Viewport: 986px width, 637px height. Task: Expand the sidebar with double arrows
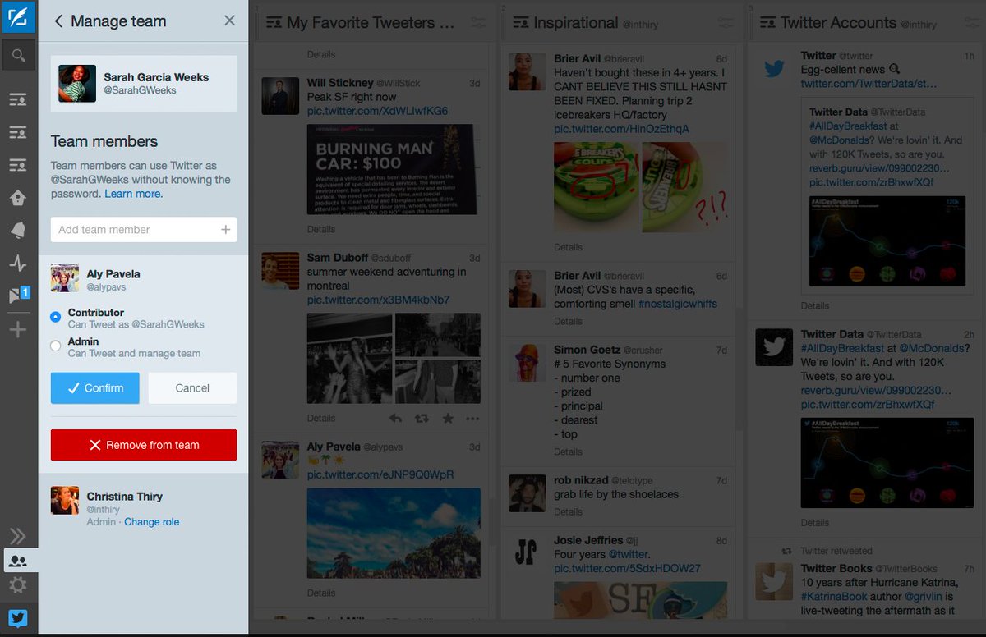(x=18, y=536)
